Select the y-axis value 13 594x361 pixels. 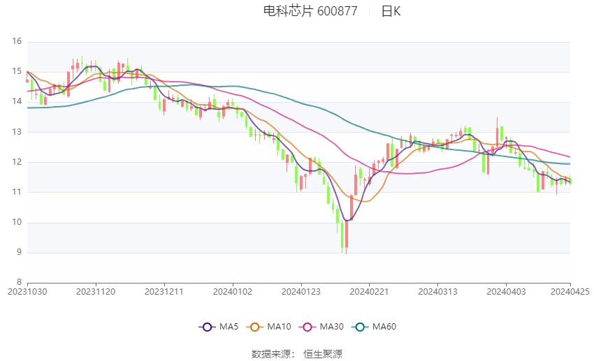pos(17,132)
